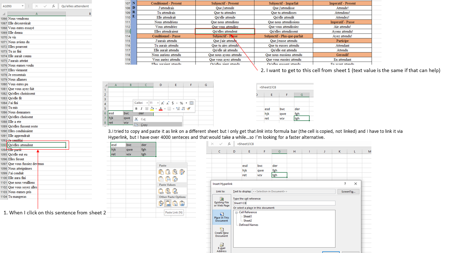Choose Paste as Picture icon

pos(175,203)
